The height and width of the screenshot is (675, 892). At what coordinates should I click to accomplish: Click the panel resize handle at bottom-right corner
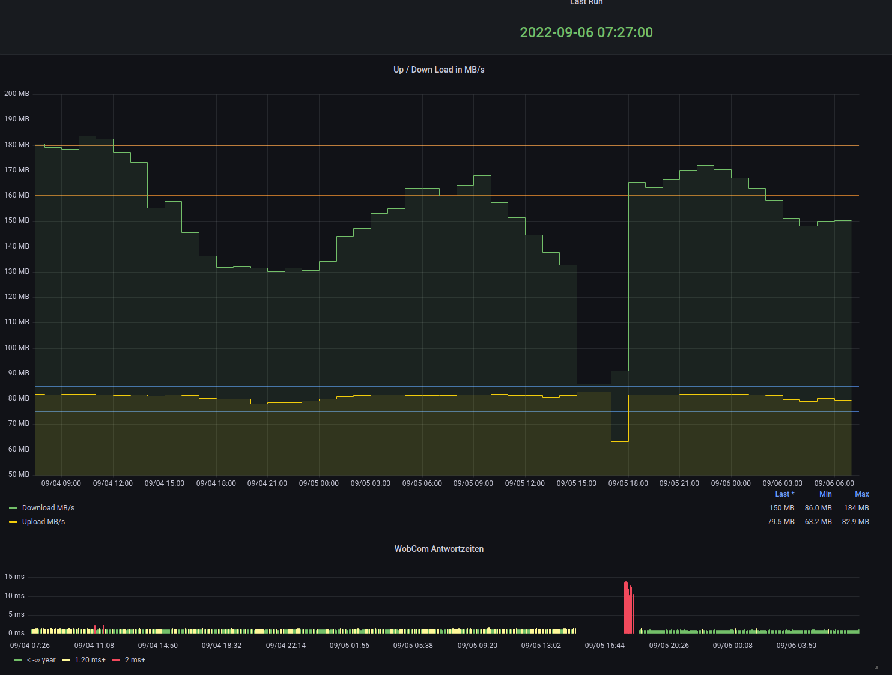point(876,667)
